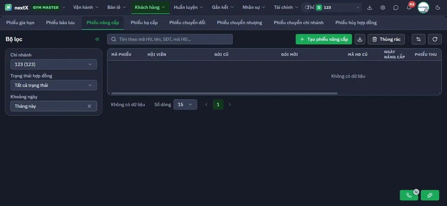
Task: Click the search icon beside the branch selector
Action: (x=307, y=7)
